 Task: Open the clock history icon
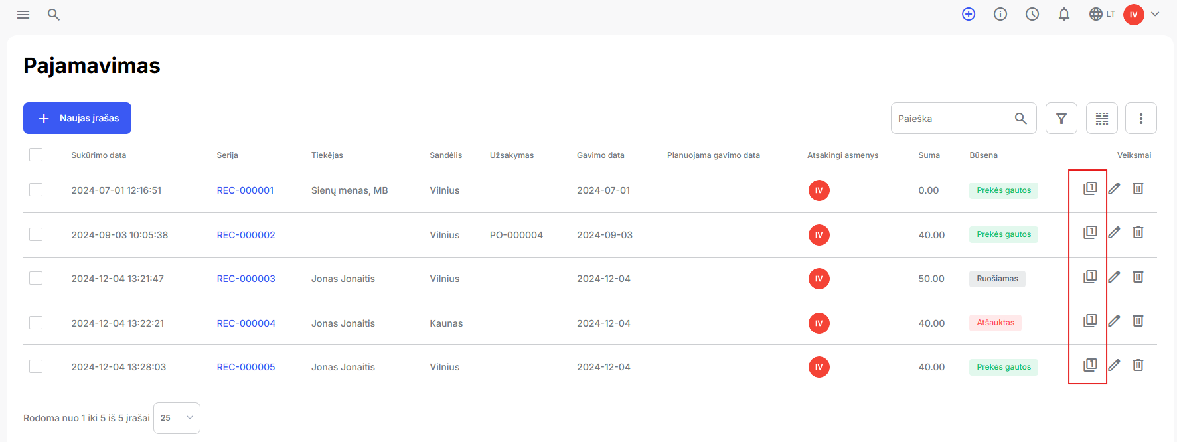click(1032, 14)
